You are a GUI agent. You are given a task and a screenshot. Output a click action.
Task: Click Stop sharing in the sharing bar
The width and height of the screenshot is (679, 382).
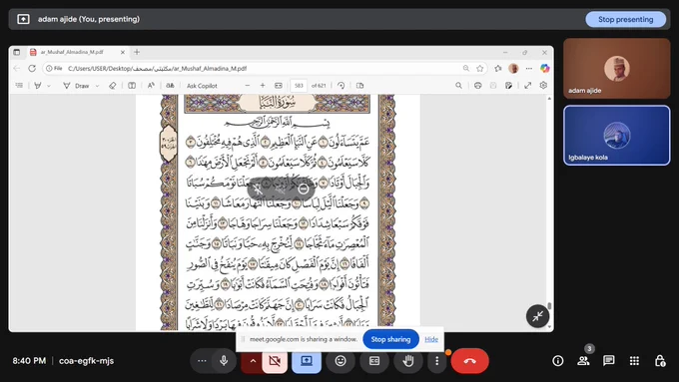click(390, 339)
